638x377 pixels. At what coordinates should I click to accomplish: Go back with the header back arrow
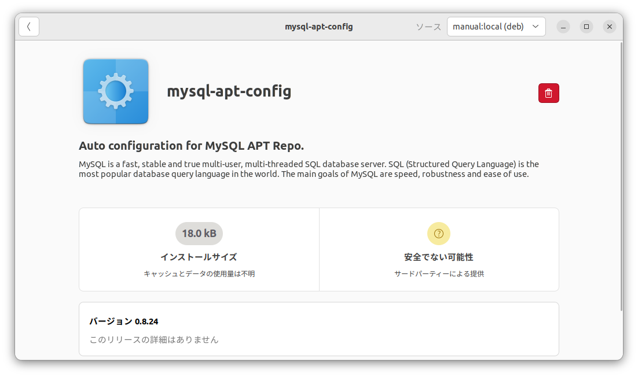click(29, 27)
